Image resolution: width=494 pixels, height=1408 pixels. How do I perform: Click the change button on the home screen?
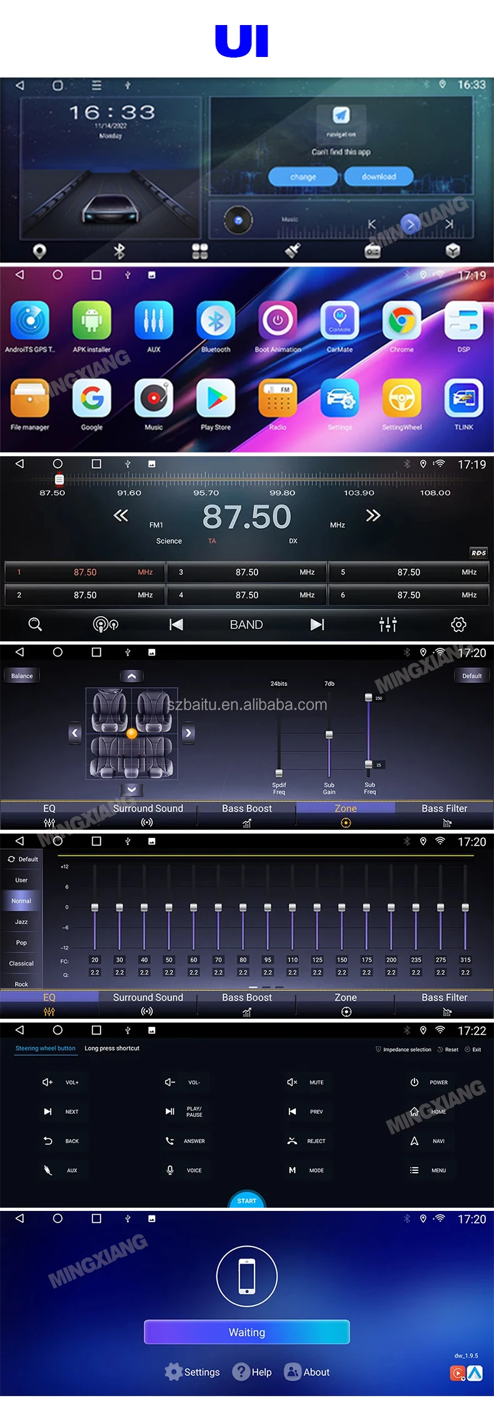(x=303, y=176)
